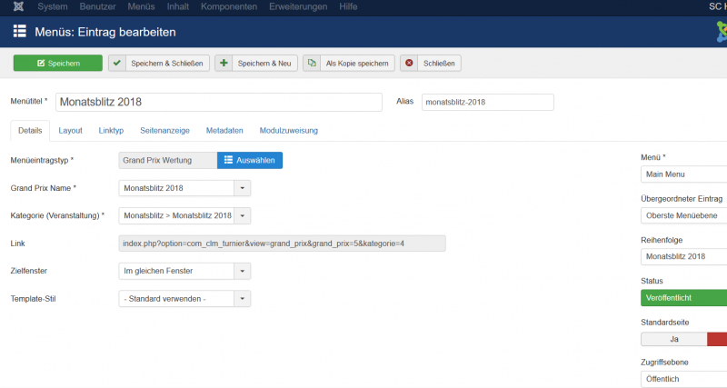Viewport: 727px width, 388px height.
Task: Click the Veröffentlicht status toggle
Action: [683, 297]
